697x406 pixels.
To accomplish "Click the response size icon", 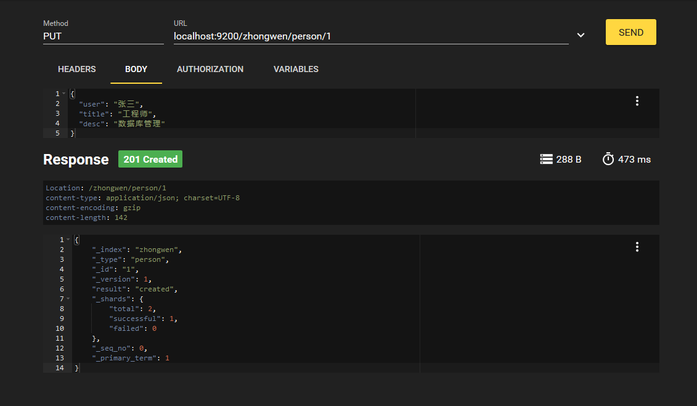I will click(x=546, y=160).
